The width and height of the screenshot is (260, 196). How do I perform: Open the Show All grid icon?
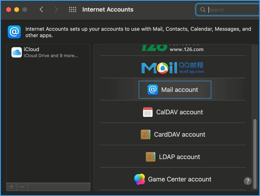(73, 9)
